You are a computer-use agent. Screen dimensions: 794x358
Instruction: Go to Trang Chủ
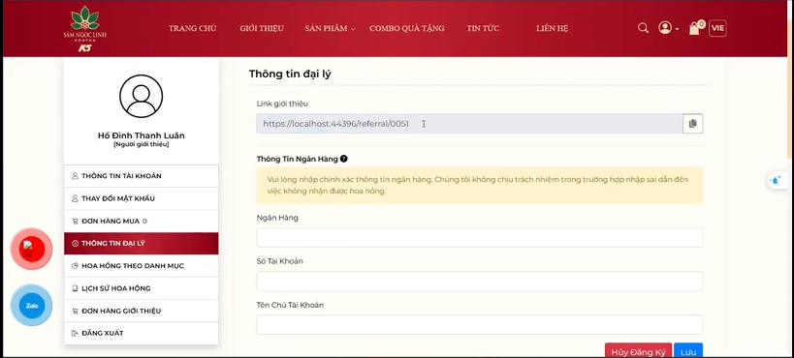192,28
